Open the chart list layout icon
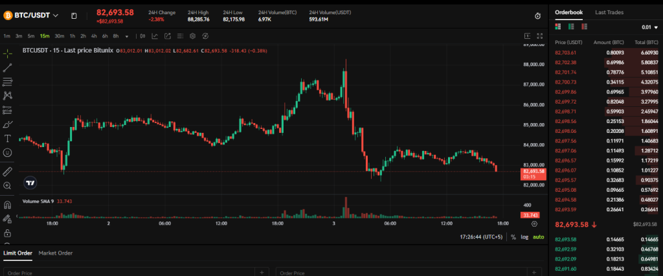The height and width of the screenshot is (276, 663). pyautogui.click(x=180, y=36)
